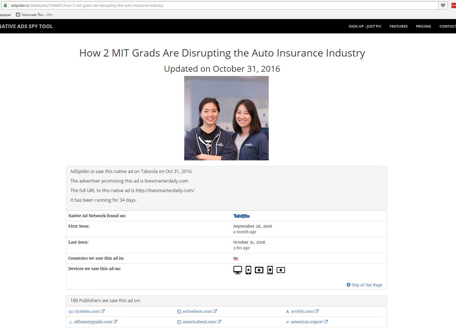Click external link icon next to activebeat.com
This screenshot has width=456, height=328.
215,311
